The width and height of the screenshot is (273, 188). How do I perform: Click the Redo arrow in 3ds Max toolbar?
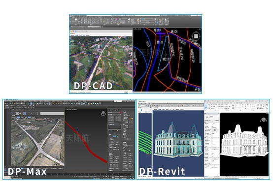click(x=8, y=103)
